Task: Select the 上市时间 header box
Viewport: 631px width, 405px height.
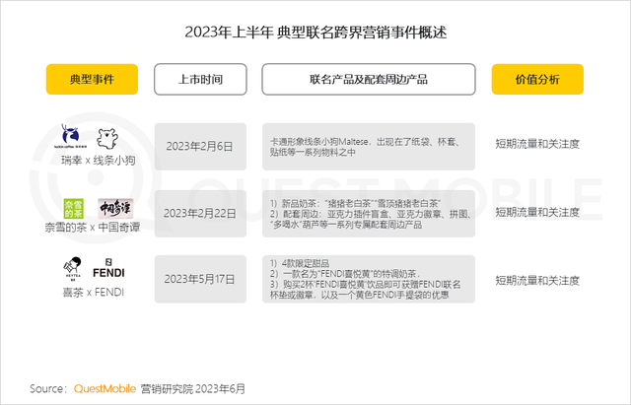Action: [200, 79]
